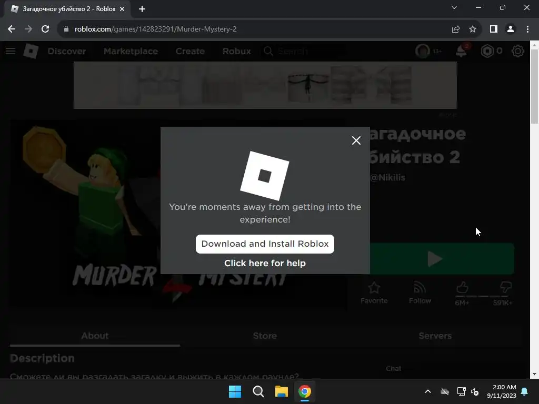Click the Roblox search field

point(303,51)
